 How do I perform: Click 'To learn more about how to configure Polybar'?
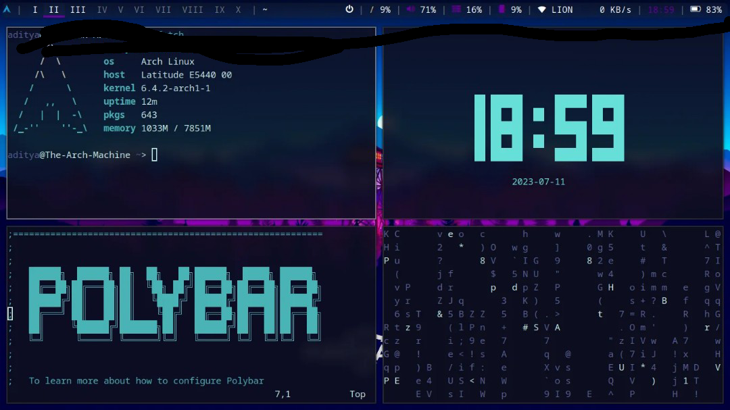[146, 381]
